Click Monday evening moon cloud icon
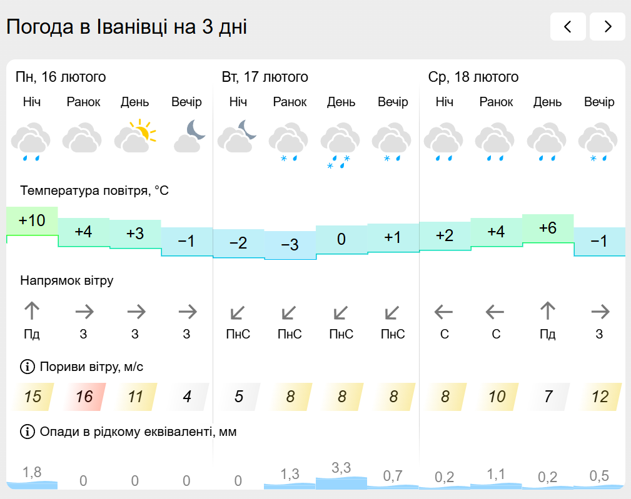 pos(188,136)
